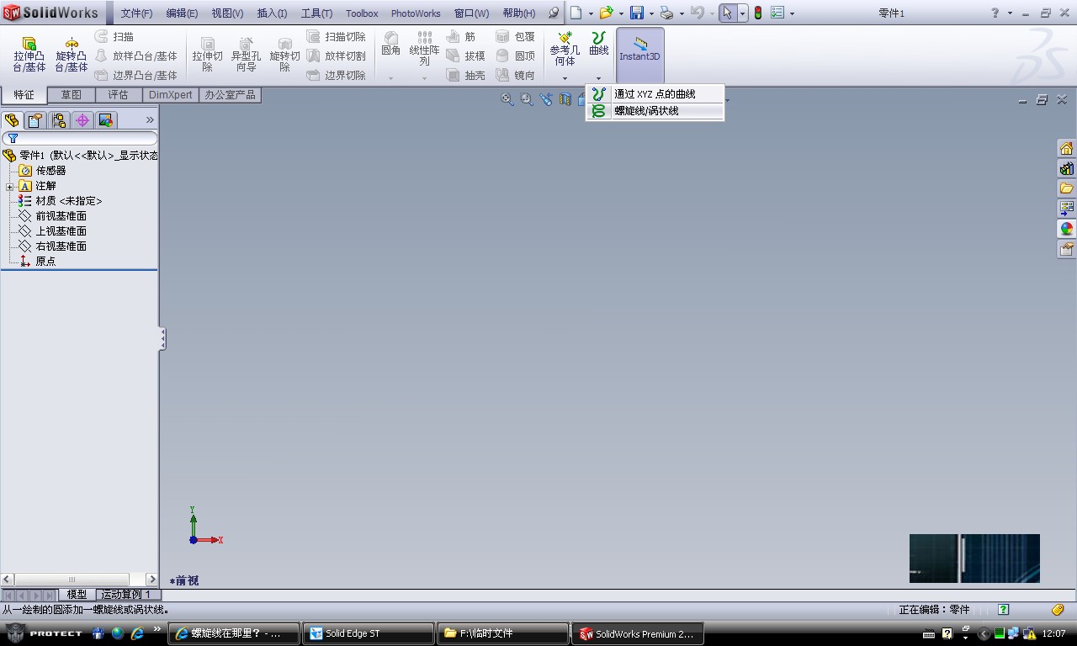Expand the dropdown under Reference Geometry (参考几何体)
1077x646 pixels.
point(565,78)
